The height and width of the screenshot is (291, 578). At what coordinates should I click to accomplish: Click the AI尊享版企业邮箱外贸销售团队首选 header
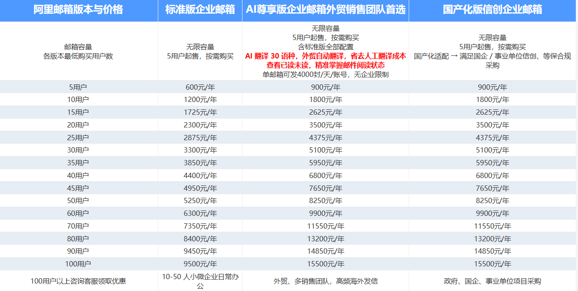(x=325, y=10)
